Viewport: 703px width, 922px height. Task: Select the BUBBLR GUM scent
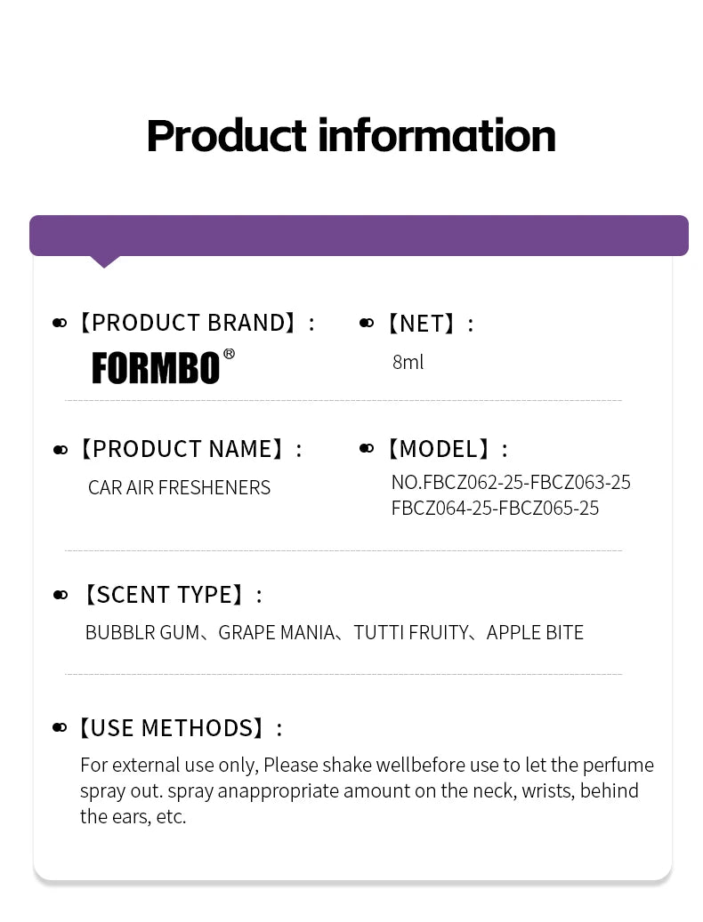pos(142,633)
